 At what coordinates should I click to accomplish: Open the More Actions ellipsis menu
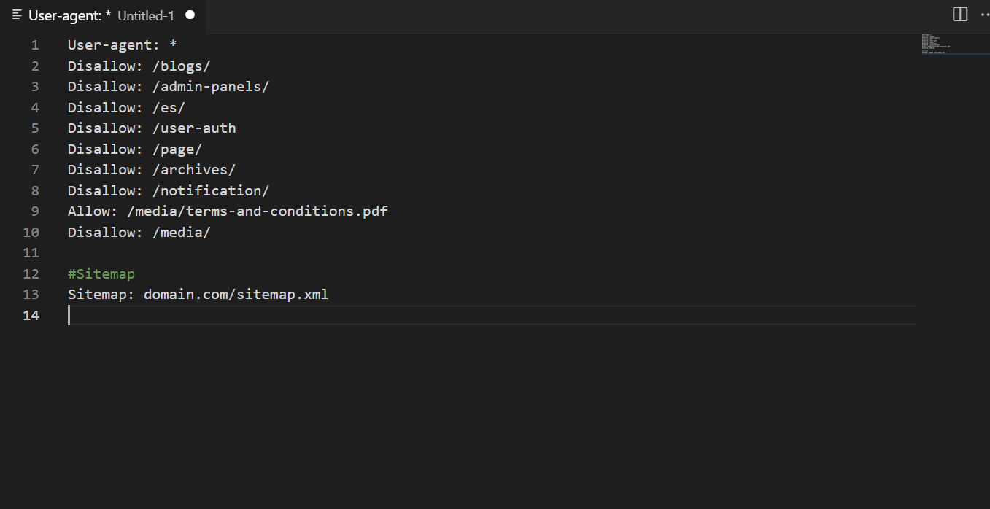[984, 15]
